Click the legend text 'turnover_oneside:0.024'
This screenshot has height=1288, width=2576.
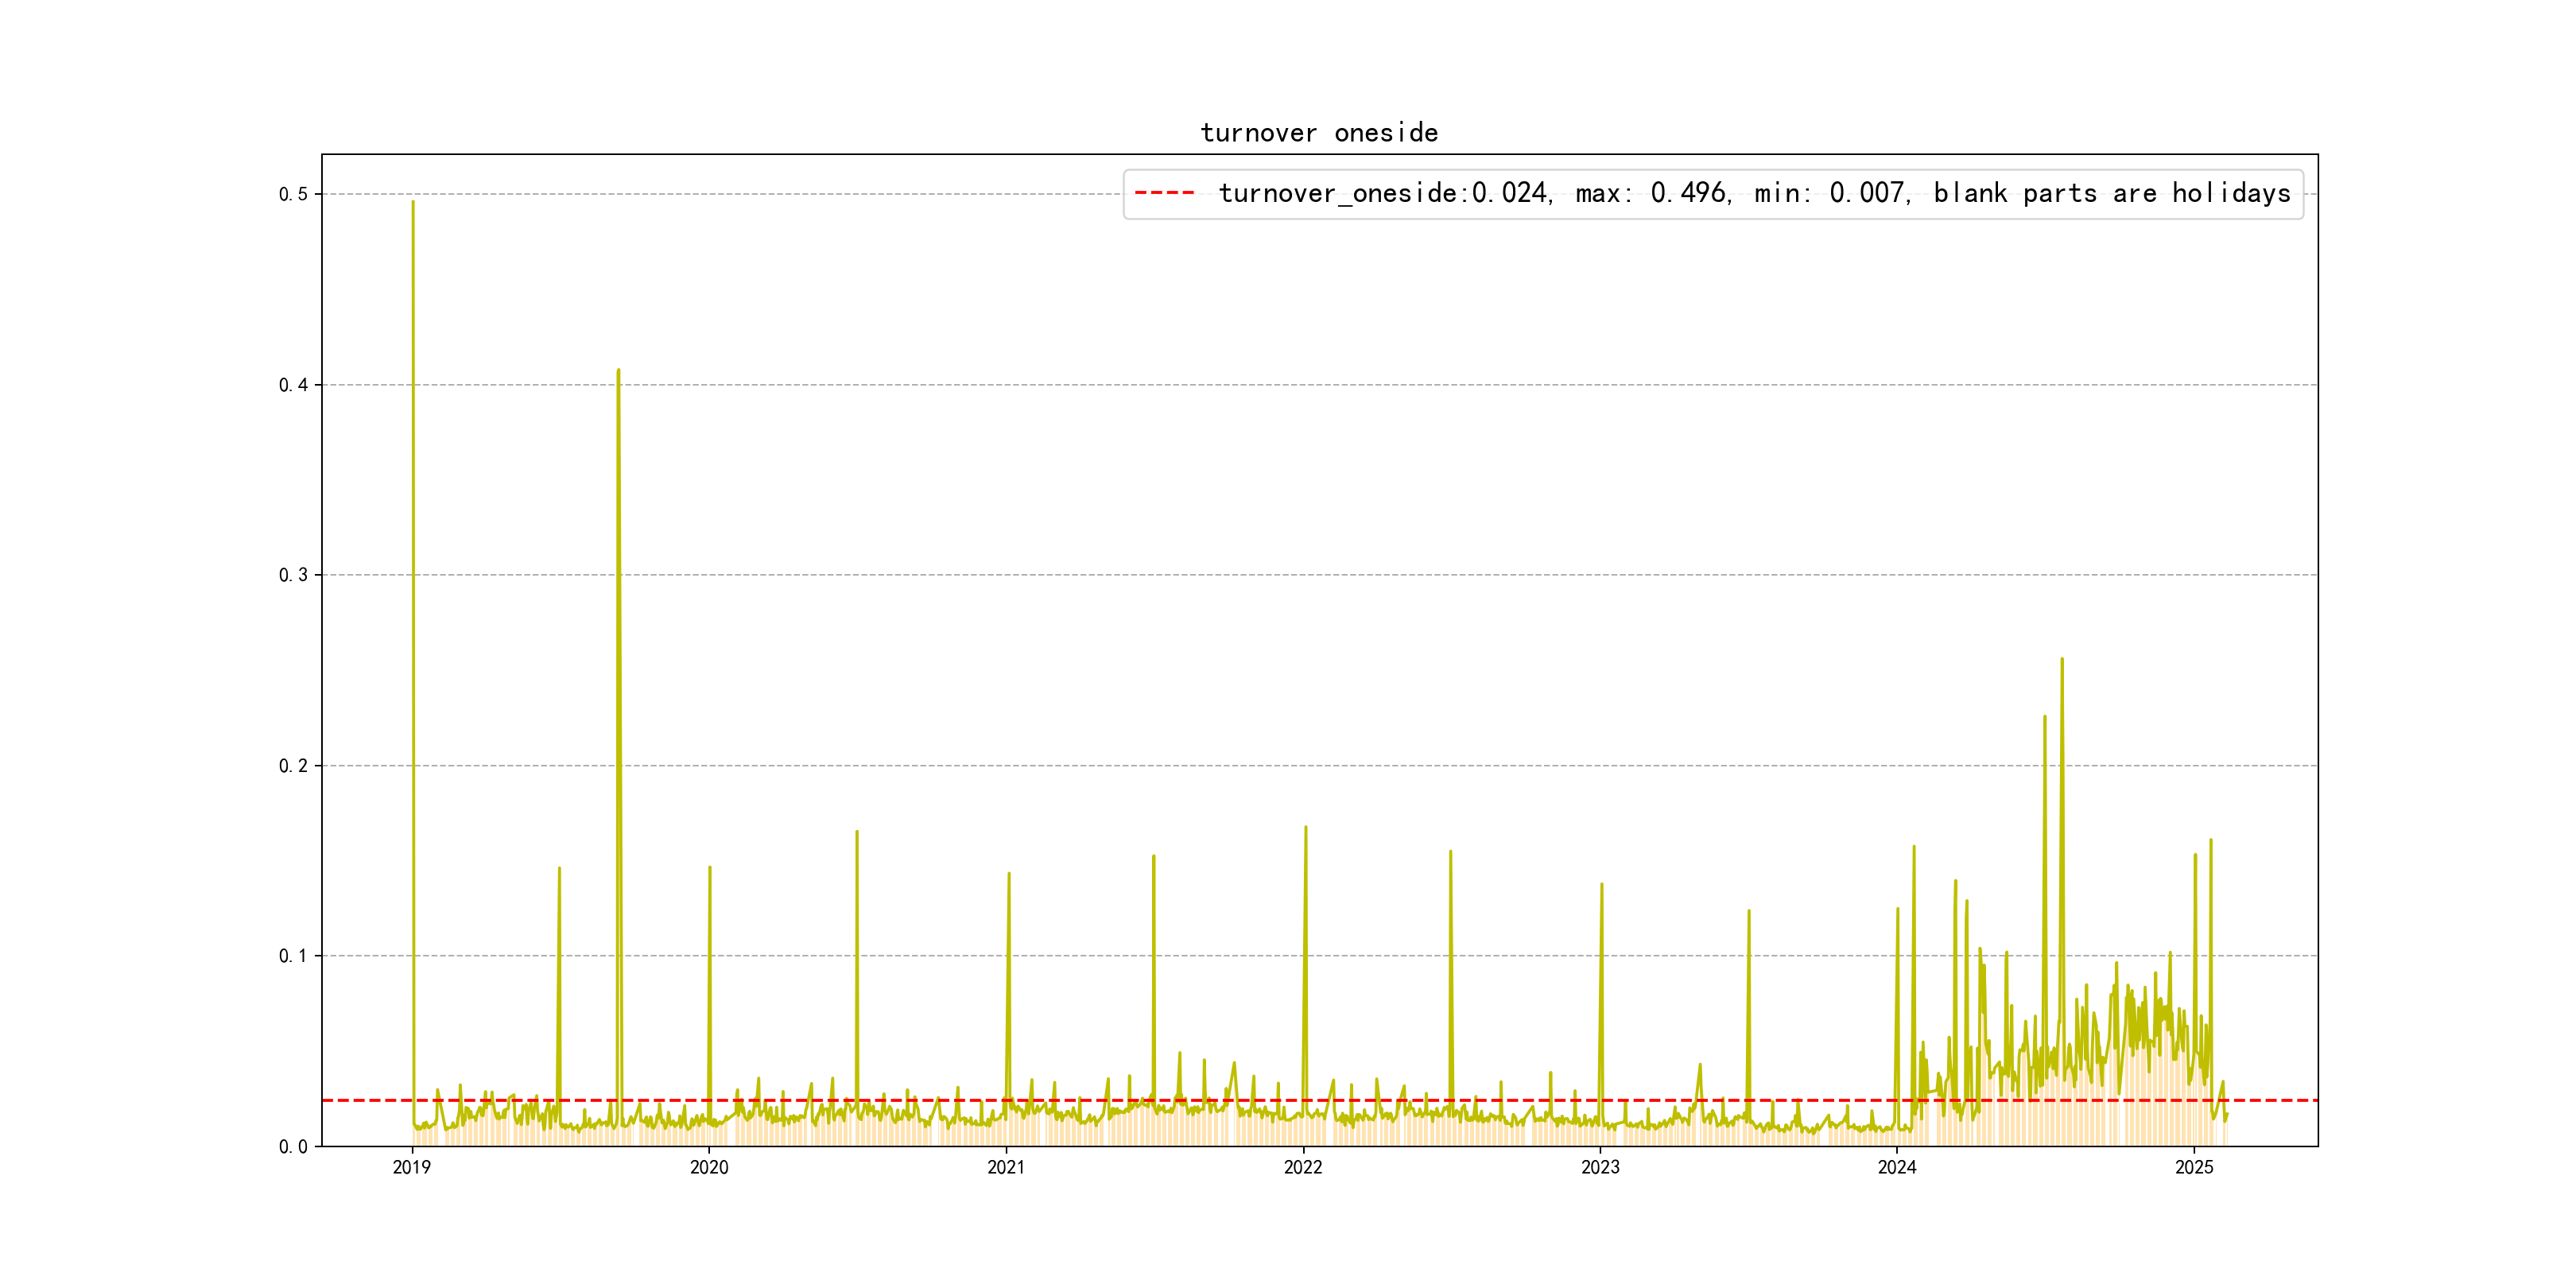1384,193
